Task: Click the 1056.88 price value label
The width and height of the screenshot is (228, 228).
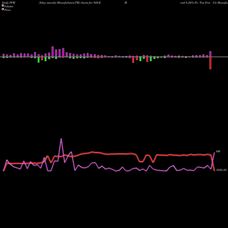Action: point(221,170)
